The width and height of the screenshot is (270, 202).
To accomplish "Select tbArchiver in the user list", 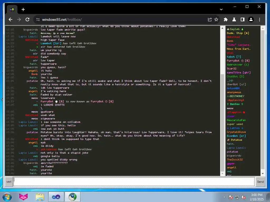I will 238,65.
